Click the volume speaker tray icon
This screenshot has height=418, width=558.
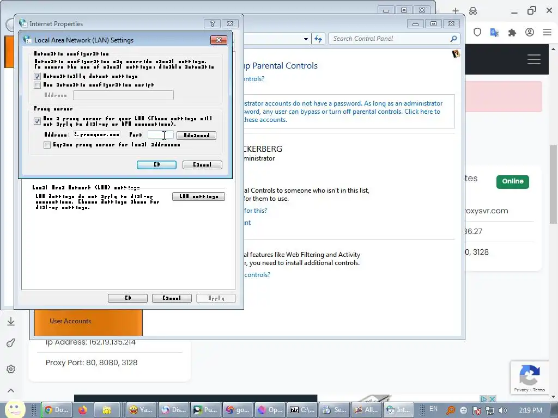[502, 410]
